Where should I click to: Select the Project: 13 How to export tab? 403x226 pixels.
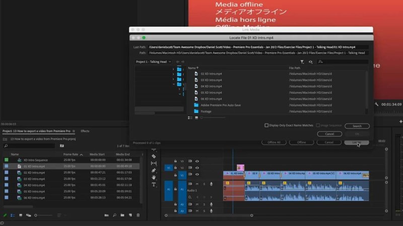tap(36, 131)
